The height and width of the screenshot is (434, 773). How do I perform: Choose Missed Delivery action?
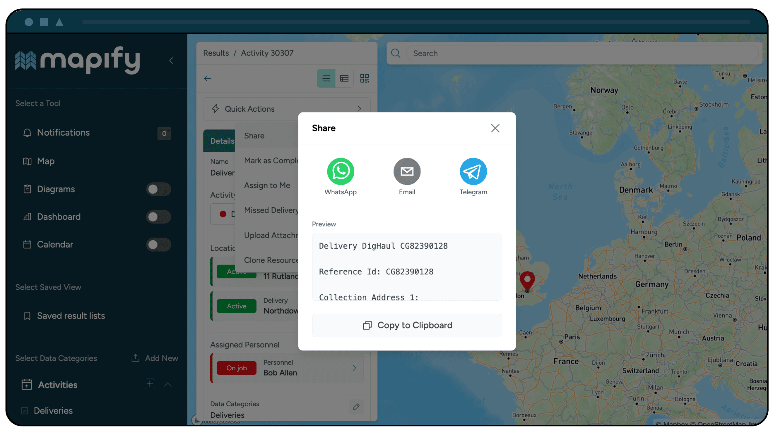[271, 210]
